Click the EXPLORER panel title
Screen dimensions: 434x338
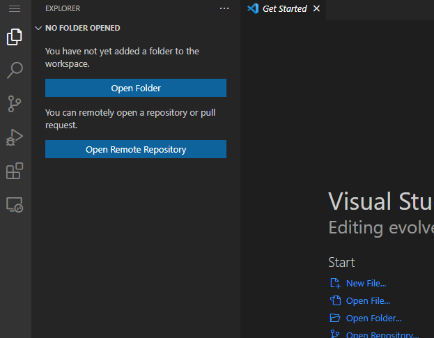(63, 8)
